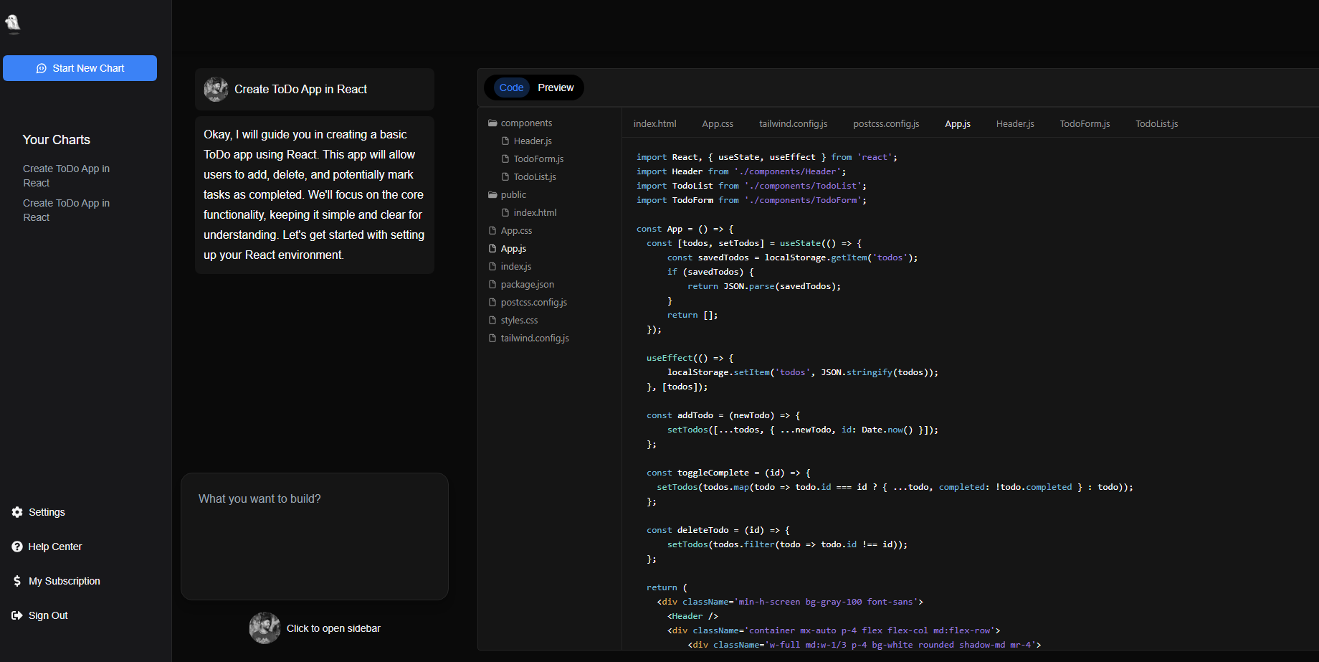Click file icon beside postcss.config.js in tree
Screen dimensions: 1319x662
pyautogui.click(x=492, y=303)
